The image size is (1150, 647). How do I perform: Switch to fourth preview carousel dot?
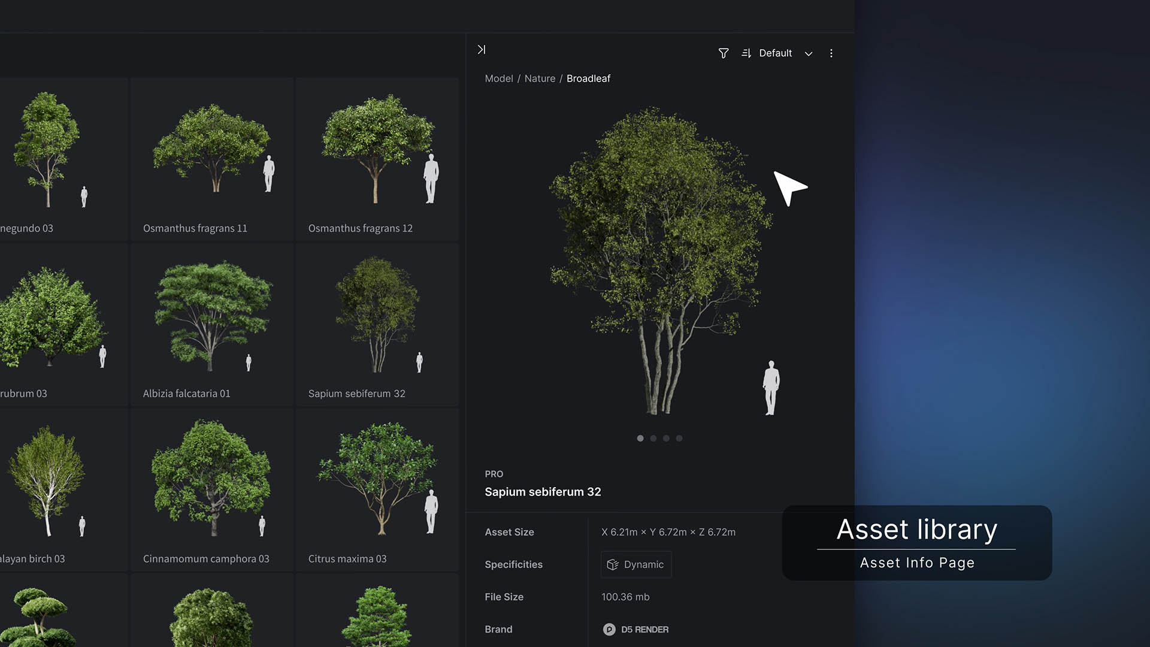679,439
